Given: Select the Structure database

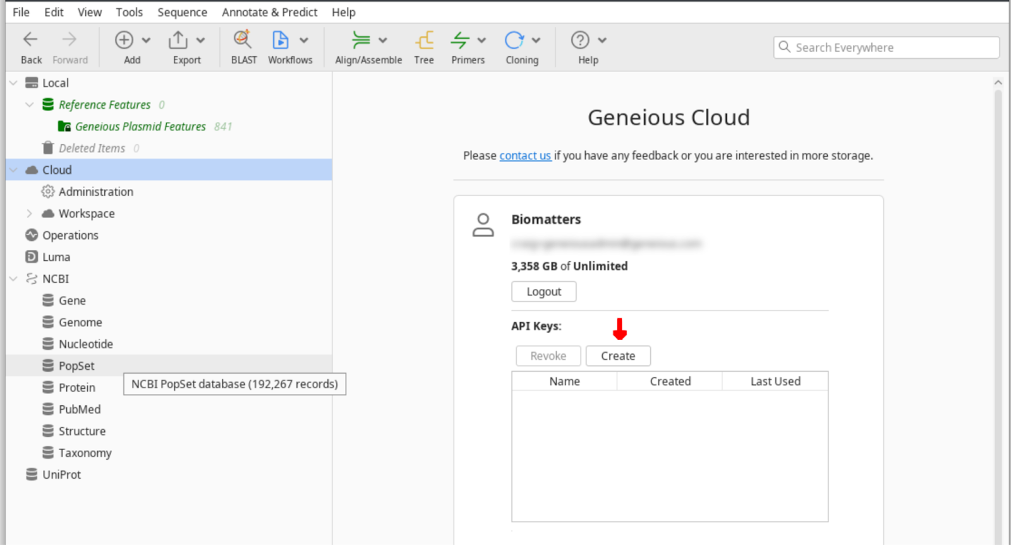Looking at the screenshot, I should pyautogui.click(x=82, y=431).
